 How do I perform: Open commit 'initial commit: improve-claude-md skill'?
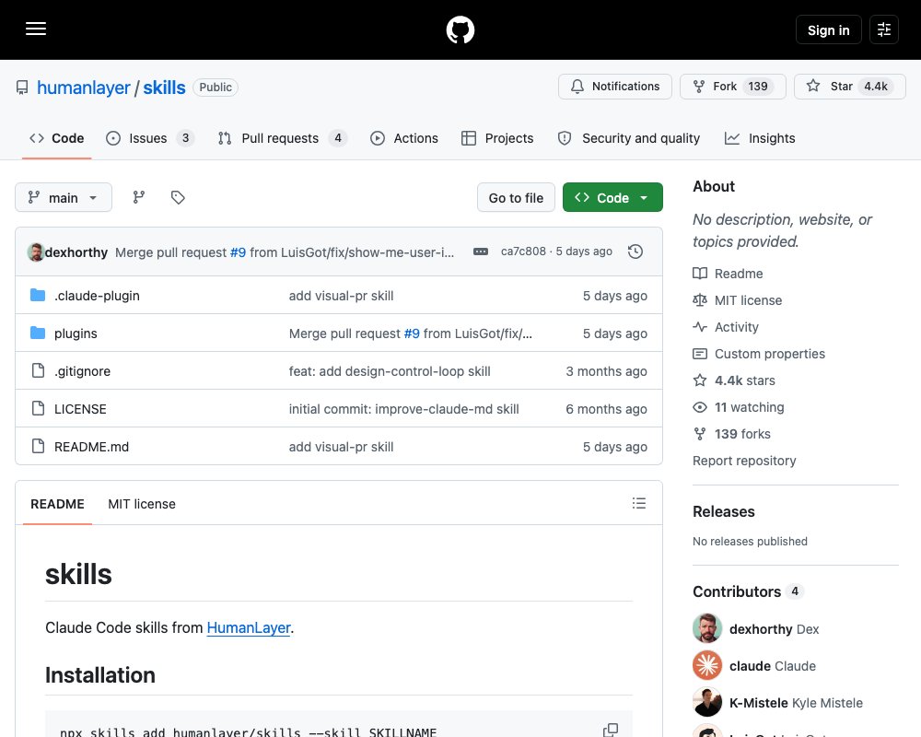(403, 409)
